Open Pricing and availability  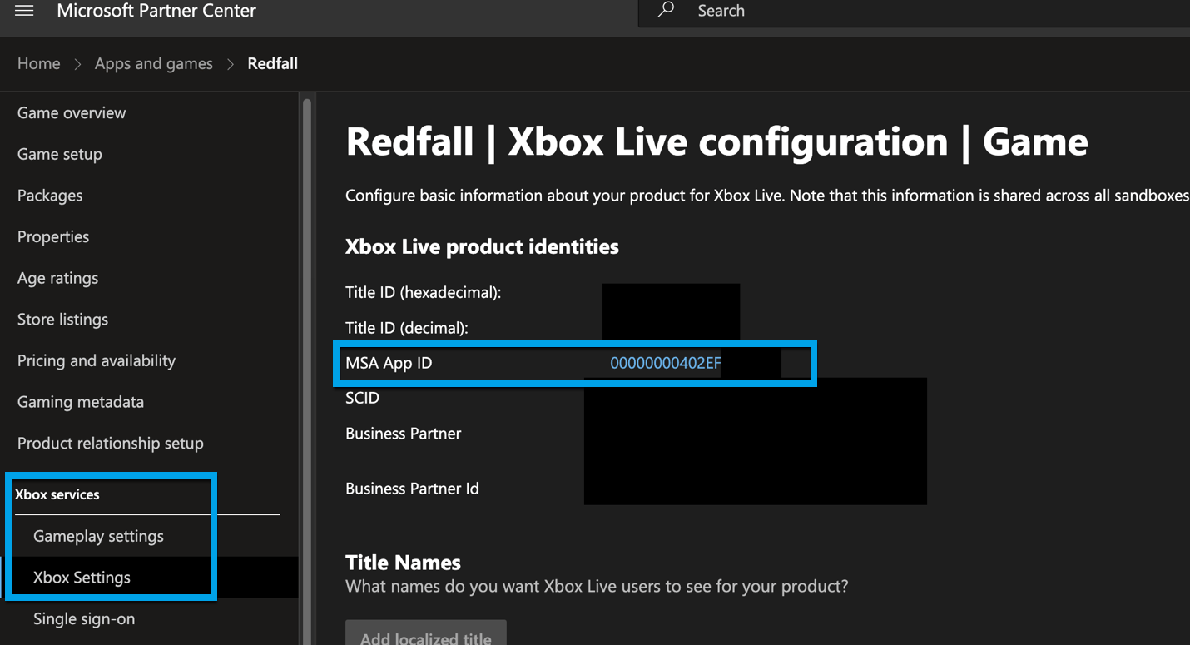[97, 361]
